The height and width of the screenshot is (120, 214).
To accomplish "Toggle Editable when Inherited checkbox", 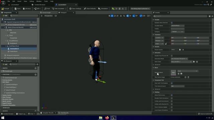I will click(172, 23).
